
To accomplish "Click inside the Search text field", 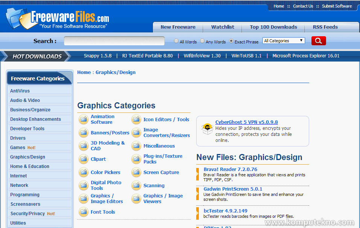I will click(x=114, y=41).
